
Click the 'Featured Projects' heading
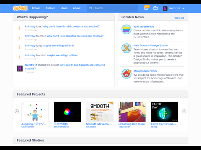coord(31,94)
